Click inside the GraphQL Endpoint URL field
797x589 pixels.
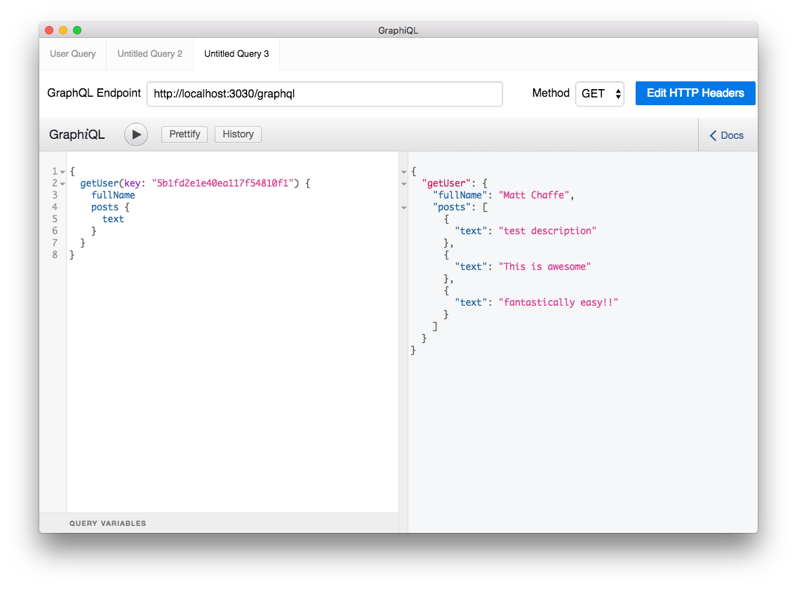pos(324,93)
